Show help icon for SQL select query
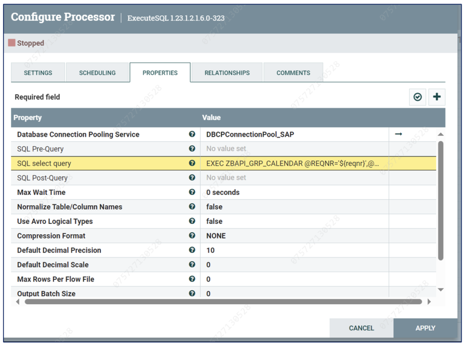The height and width of the screenshot is (344, 463). click(x=192, y=163)
